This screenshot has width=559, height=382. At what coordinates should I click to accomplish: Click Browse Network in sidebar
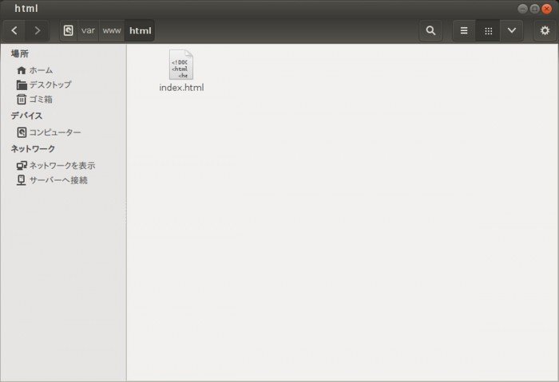pyautogui.click(x=61, y=166)
